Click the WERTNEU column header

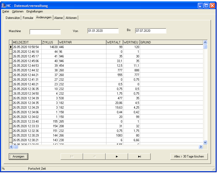(132, 42)
